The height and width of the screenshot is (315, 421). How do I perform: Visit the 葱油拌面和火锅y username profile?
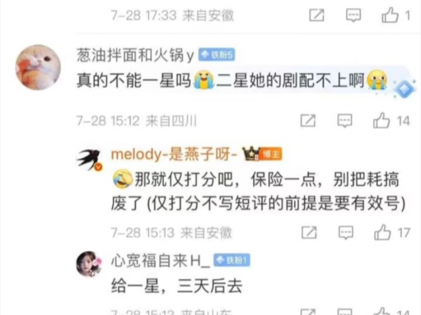tap(135, 55)
